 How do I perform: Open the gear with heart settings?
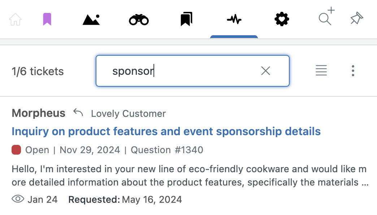[x=282, y=19]
